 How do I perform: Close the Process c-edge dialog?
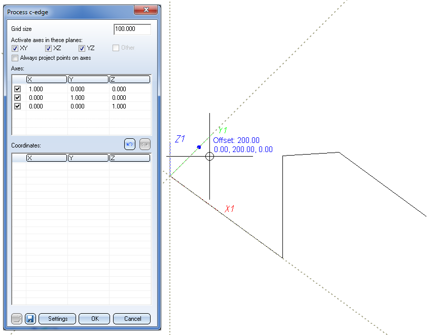coord(146,10)
